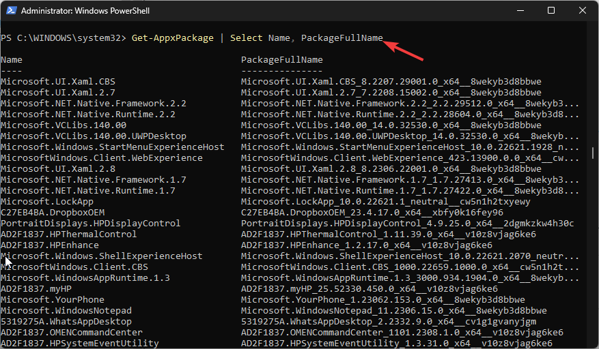Click truncated full name Microsoft.NET.Native.Framework.2.2_2.2.29512.0_x64

pyautogui.click(x=410, y=104)
